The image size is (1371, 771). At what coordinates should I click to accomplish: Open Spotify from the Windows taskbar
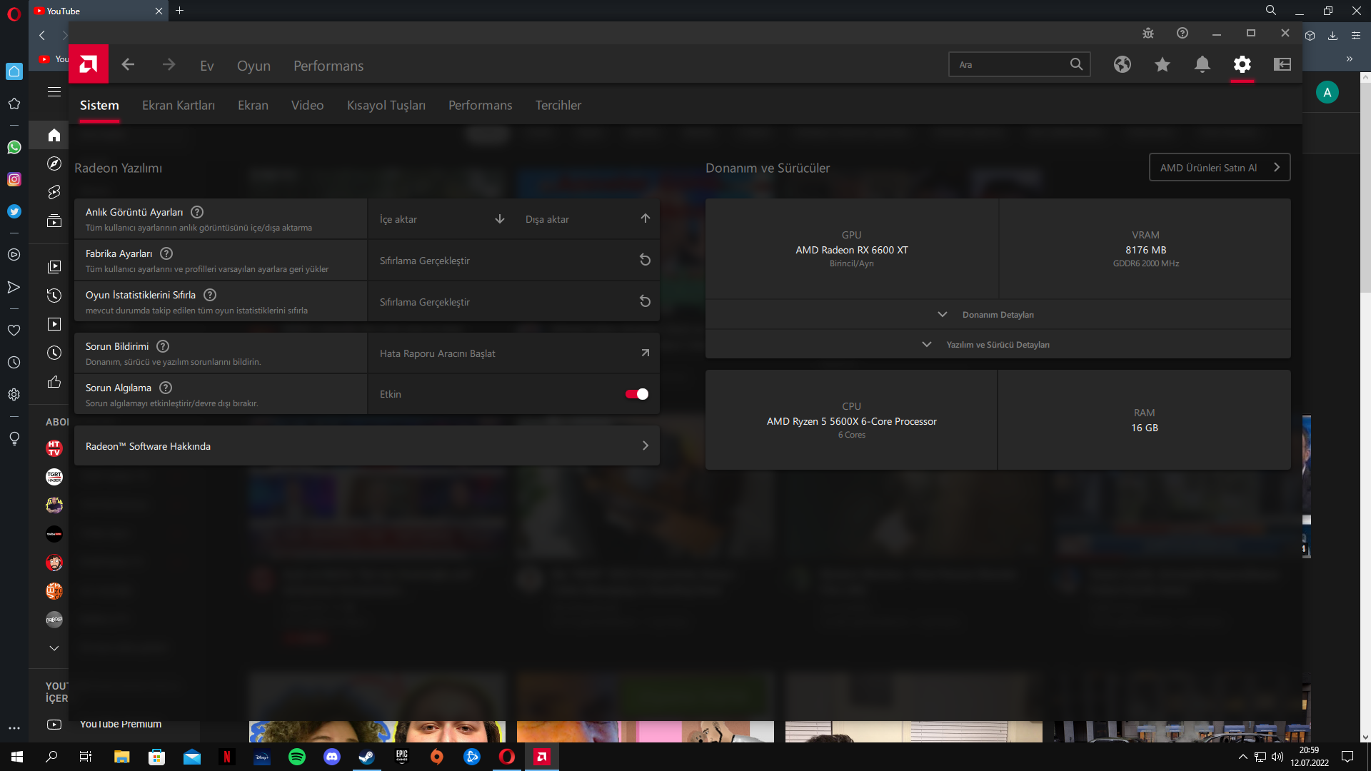tap(297, 757)
